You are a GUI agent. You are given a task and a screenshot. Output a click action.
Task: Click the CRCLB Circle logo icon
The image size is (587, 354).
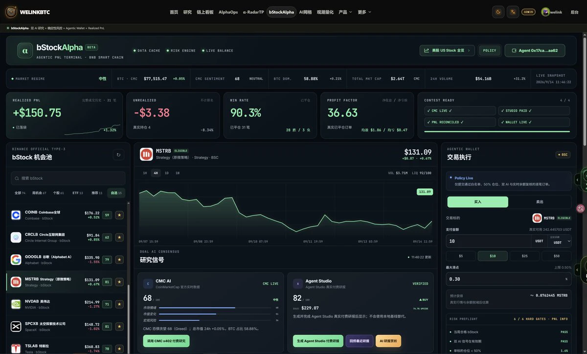pos(16,237)
